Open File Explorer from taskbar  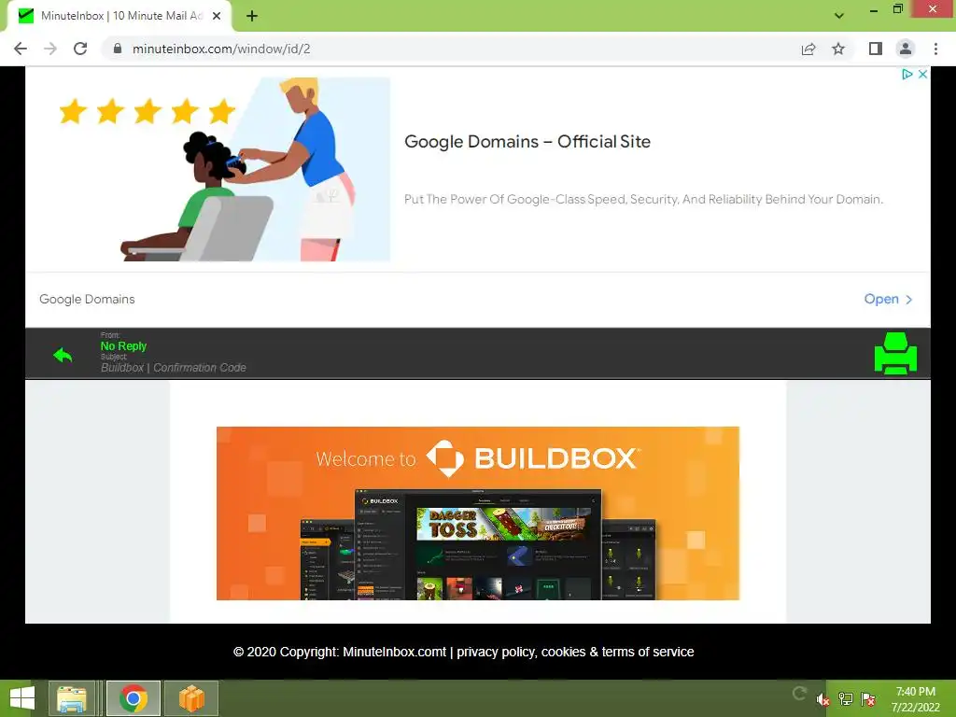click(72, 698)
